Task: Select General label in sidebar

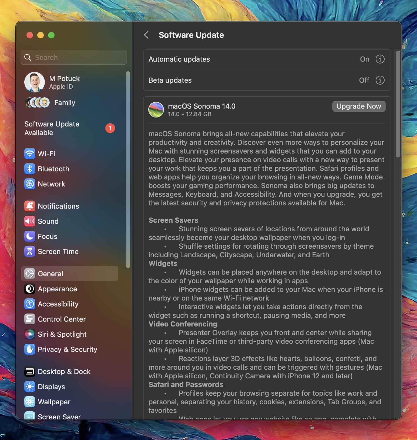Action: coord(50,274)
